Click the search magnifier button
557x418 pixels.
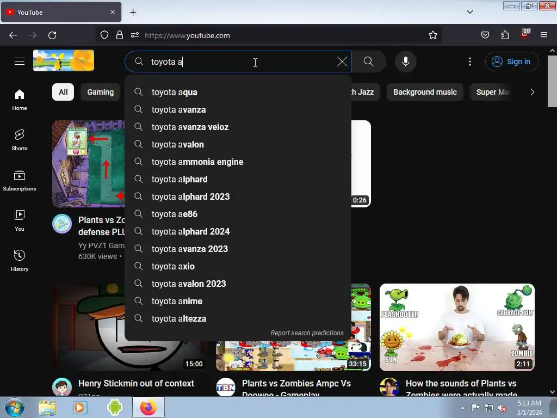pos(368,62)
